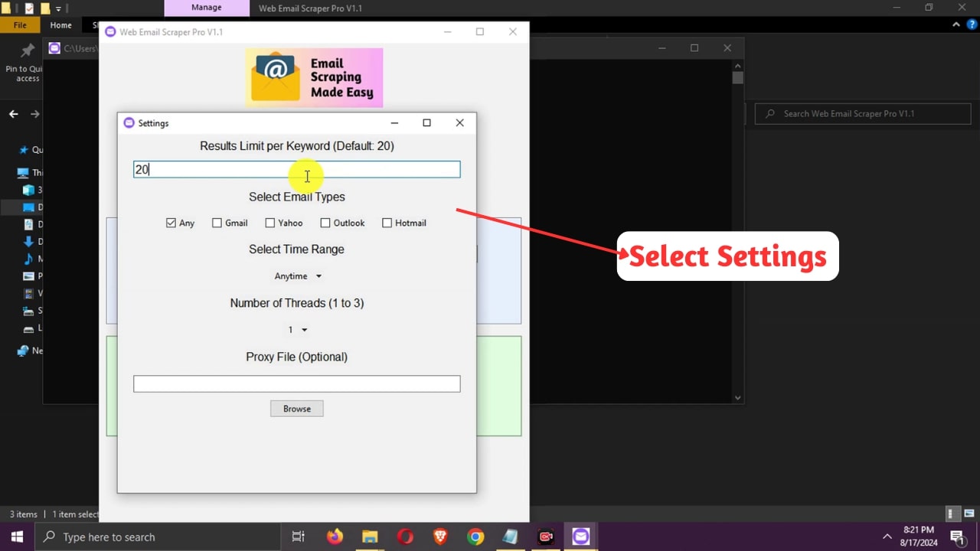Click the Properties icon in Explorer title bar
The height and width of the screenshot is (551, 980).
(29, 8)
